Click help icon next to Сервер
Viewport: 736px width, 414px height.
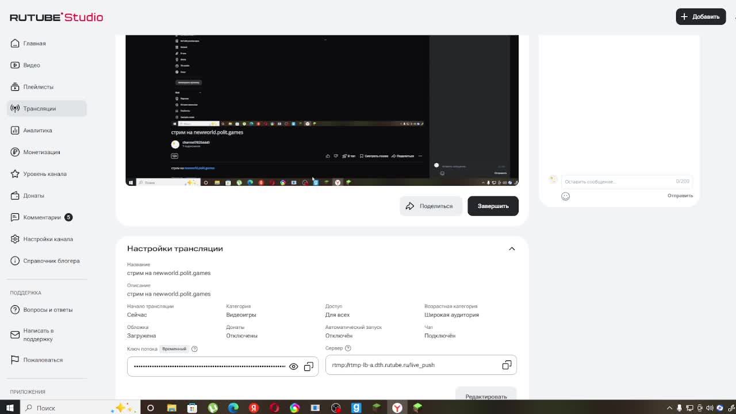tap(348, 348)
